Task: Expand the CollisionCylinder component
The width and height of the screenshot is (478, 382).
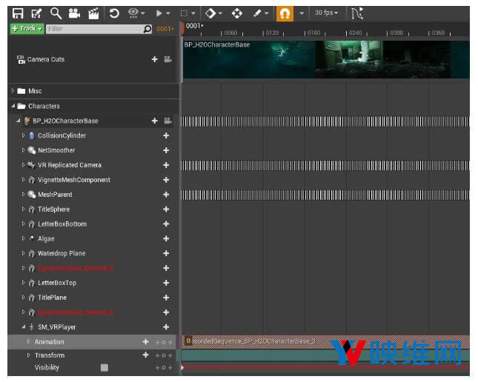Action: pos(23,135)
